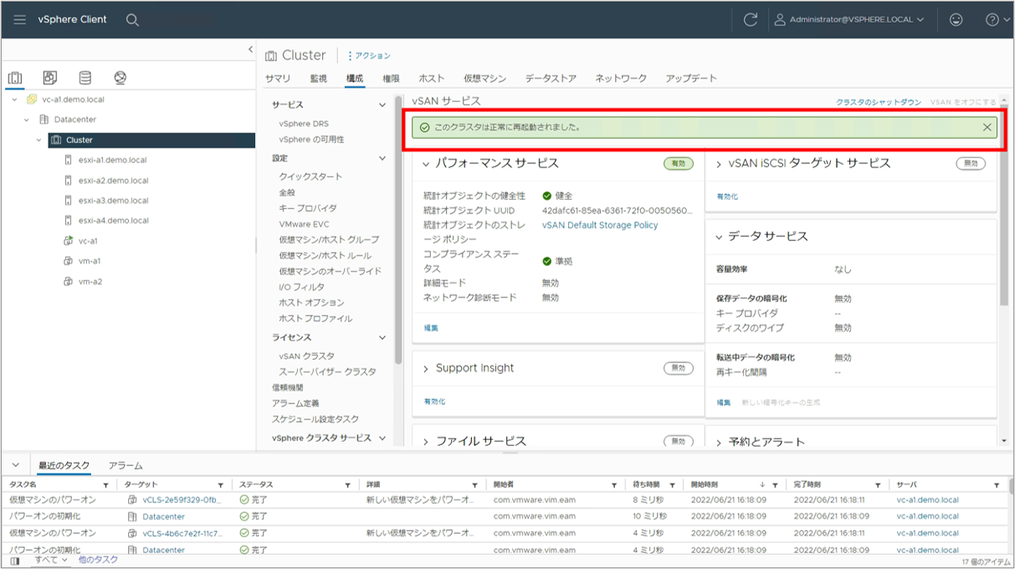Select esxi-a2.demo.local host in tree
1015x569 pixels.
[x=113, y=180]
